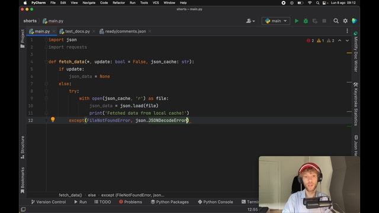The width and height of the screenshot is (379, 213).
Task: Open the Python Packages tool window
Action: pyautogui.click(x=170, y=202)
